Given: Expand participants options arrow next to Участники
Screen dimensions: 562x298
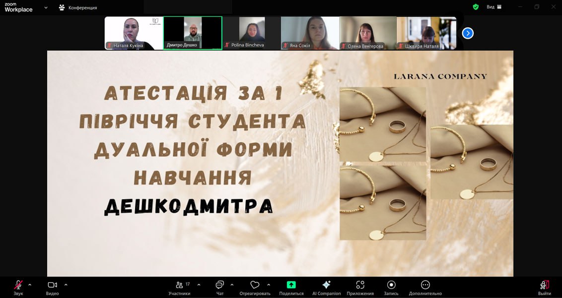Looking at the screenshot, I should [x=199, y=285].
